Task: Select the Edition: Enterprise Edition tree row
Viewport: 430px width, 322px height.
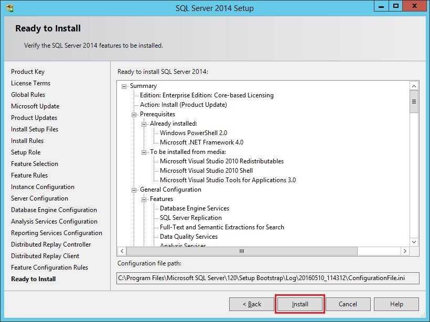Action: (x=207, y=95)
